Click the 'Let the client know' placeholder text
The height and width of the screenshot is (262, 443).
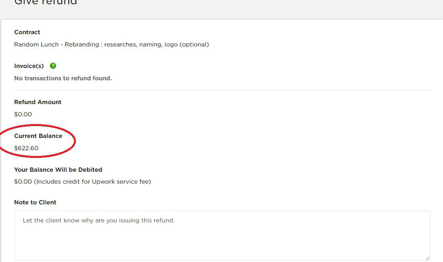click(x=99, y=221)
